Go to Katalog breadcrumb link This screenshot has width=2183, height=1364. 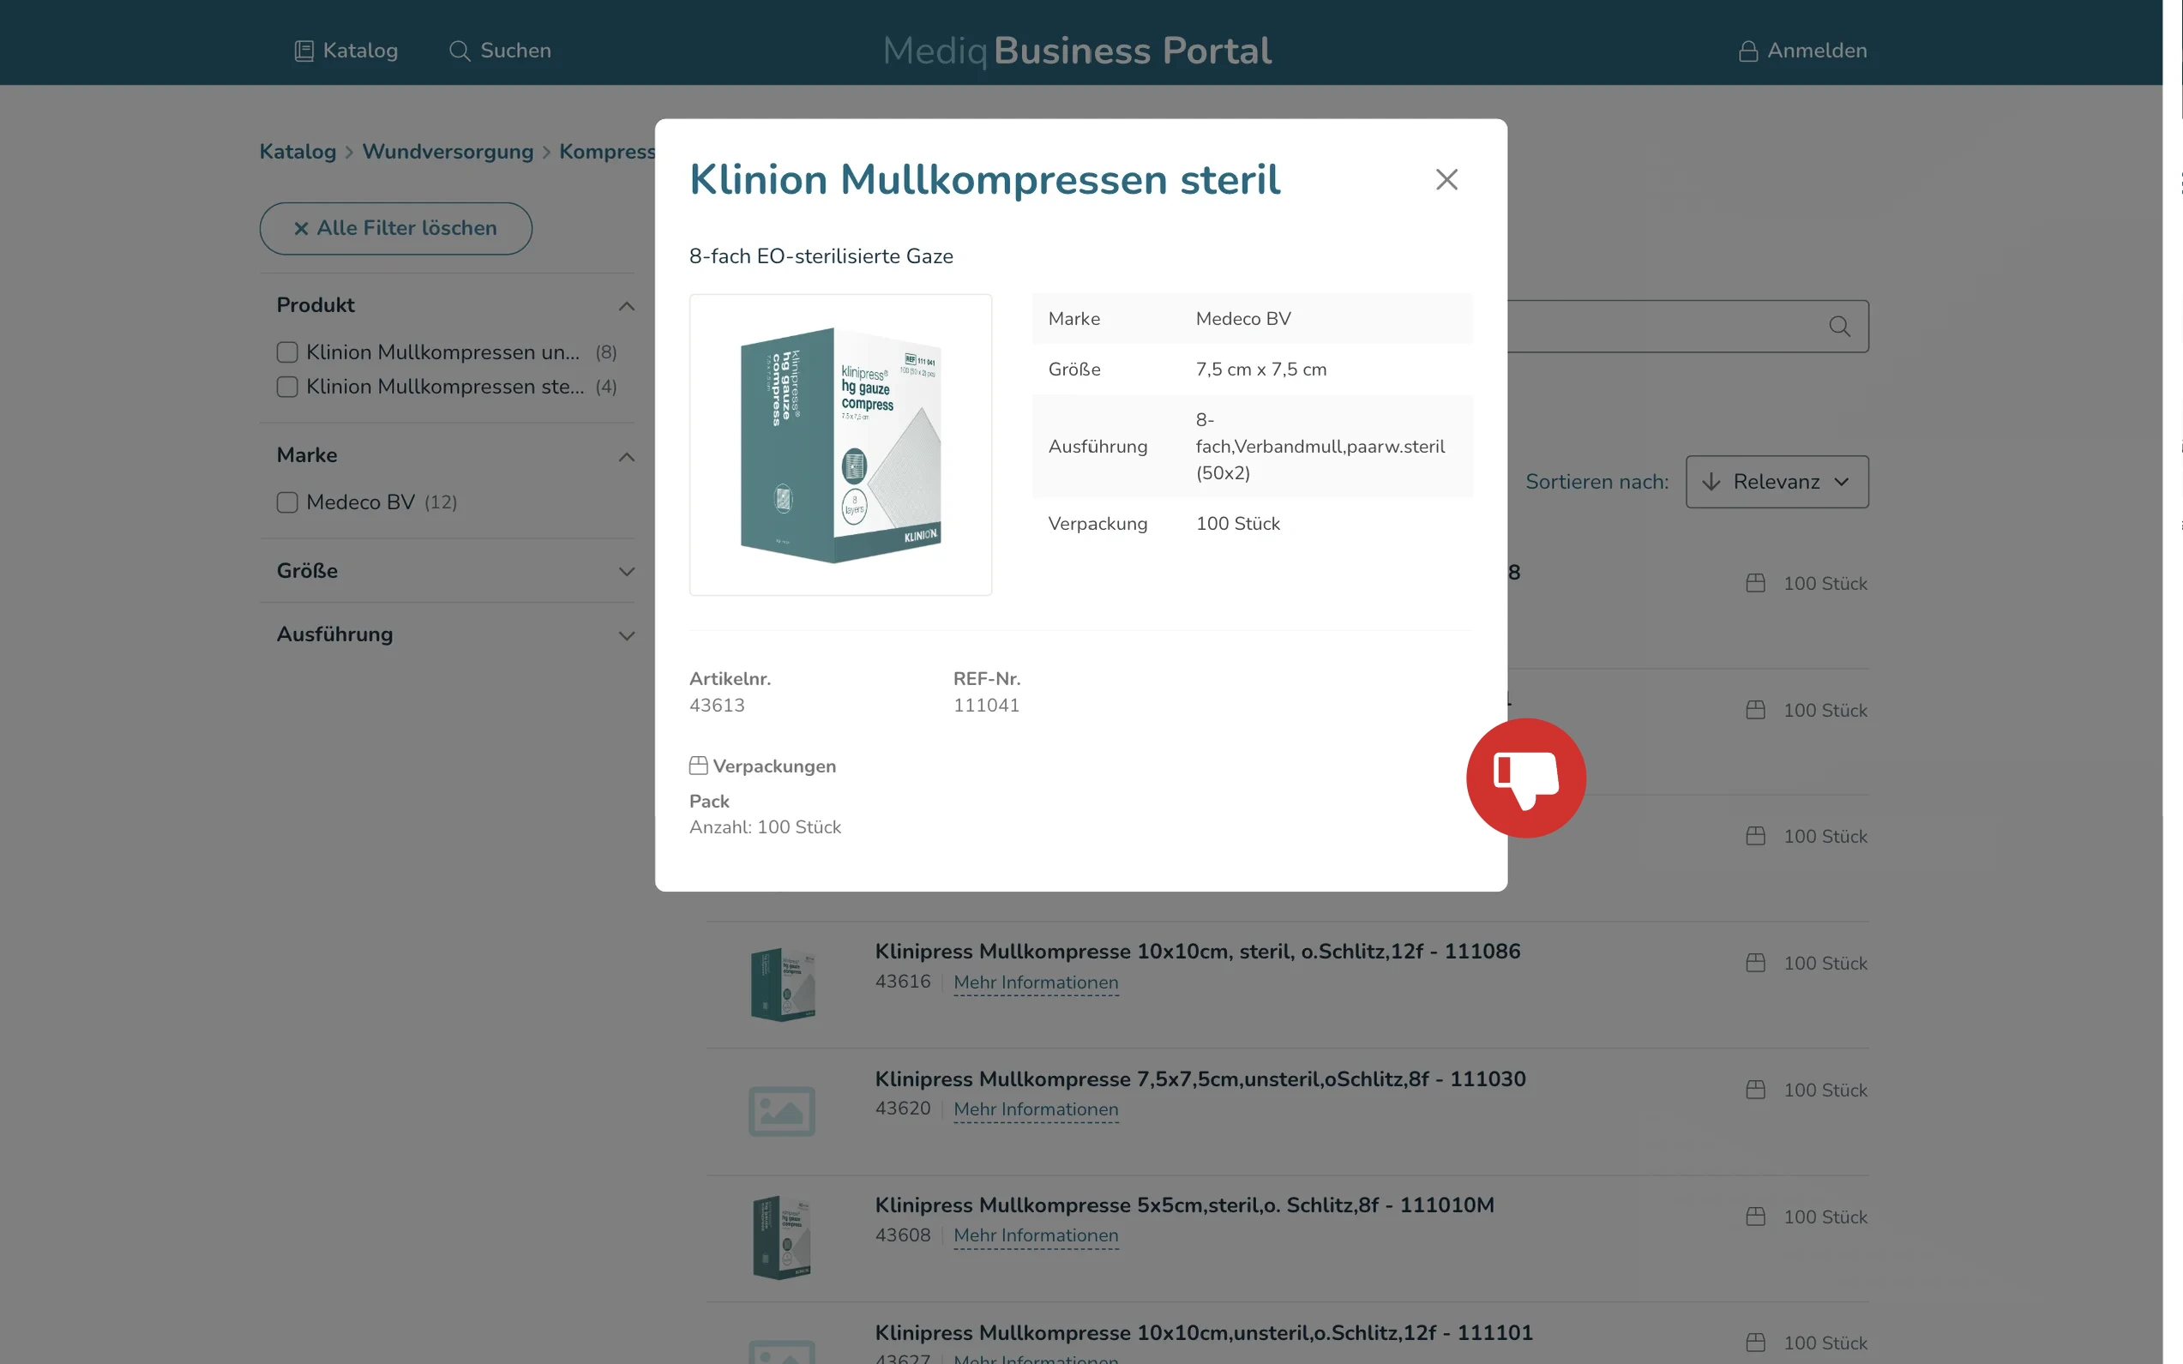298,152
